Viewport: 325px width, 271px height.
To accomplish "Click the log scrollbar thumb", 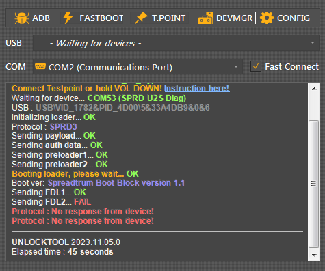I will [x=314, y=184].
